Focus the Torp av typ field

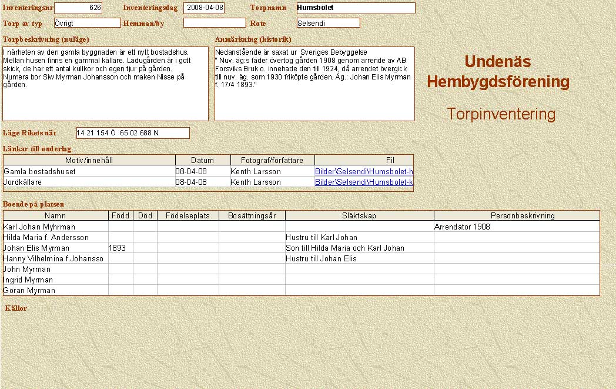point(86,23)
